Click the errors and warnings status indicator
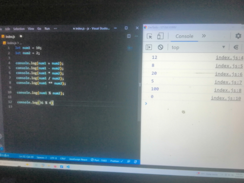 4,155
